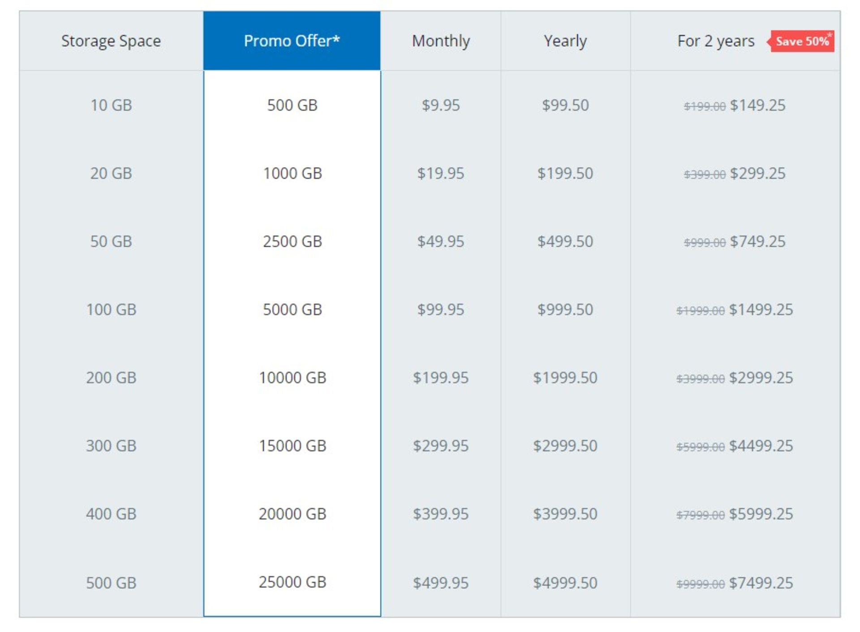Click the For 2 years header
Image resolution: width=860 pixels, height=632 pixels.
click(716, 41)
